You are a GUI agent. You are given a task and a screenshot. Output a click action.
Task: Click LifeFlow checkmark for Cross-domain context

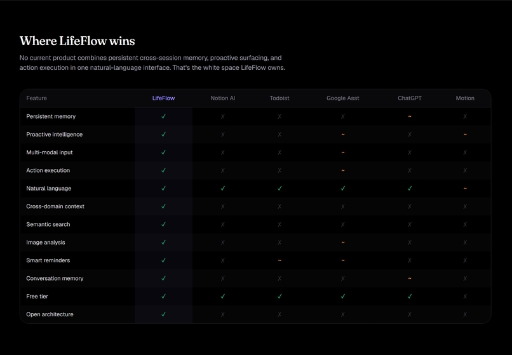coord(164,206)
